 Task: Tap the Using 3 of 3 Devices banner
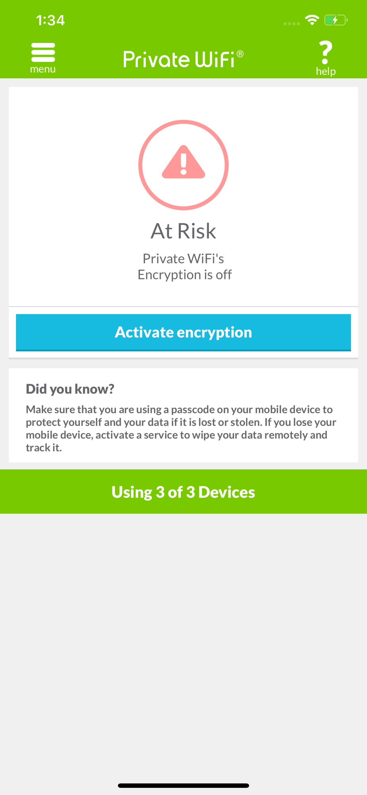(x=183, y=492)
